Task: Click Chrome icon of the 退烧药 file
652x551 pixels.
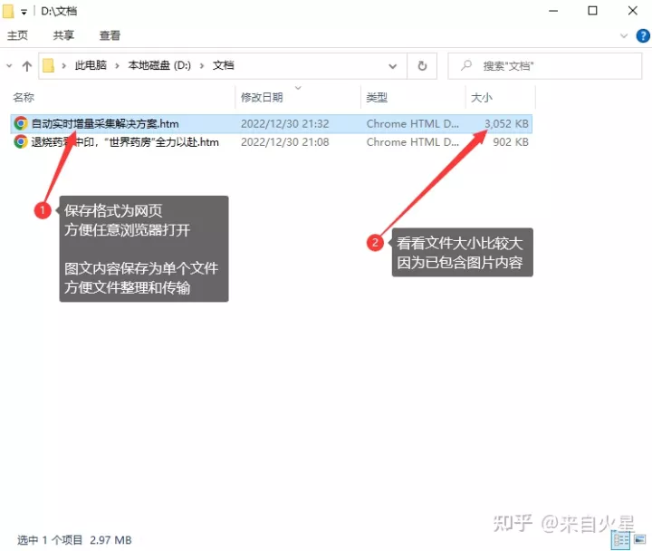Action: [x=21, y=142]
